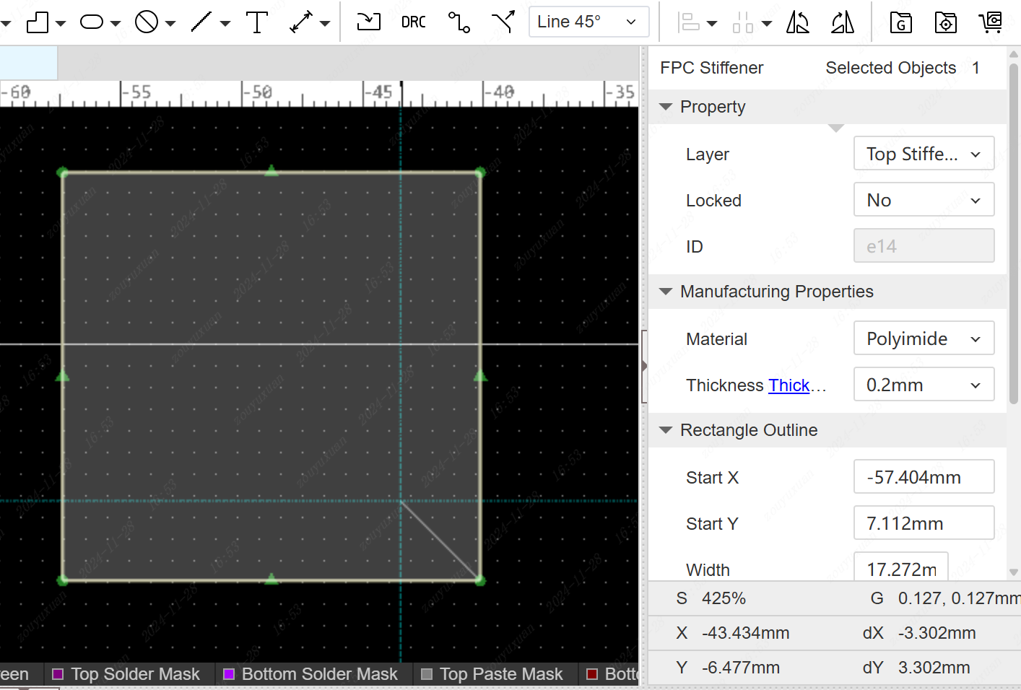This screenshot has height=690, width=1021.
Task: Select the oval slot shape tool
Action: pos(92,22)
